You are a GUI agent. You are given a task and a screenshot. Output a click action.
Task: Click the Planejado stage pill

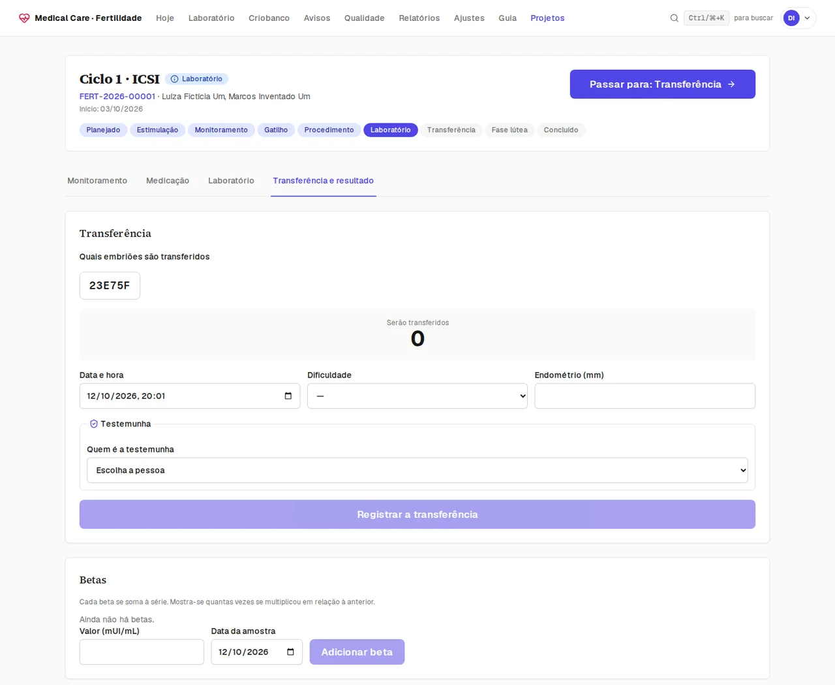(103, 130)
